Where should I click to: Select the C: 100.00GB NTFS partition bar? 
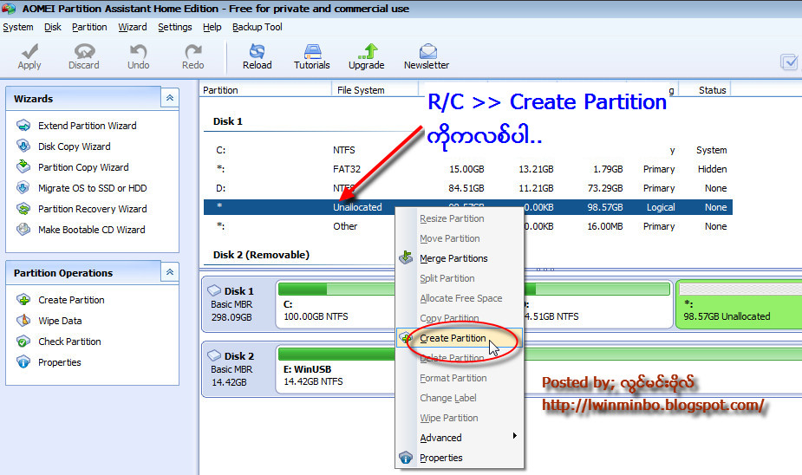click(336, 304)
